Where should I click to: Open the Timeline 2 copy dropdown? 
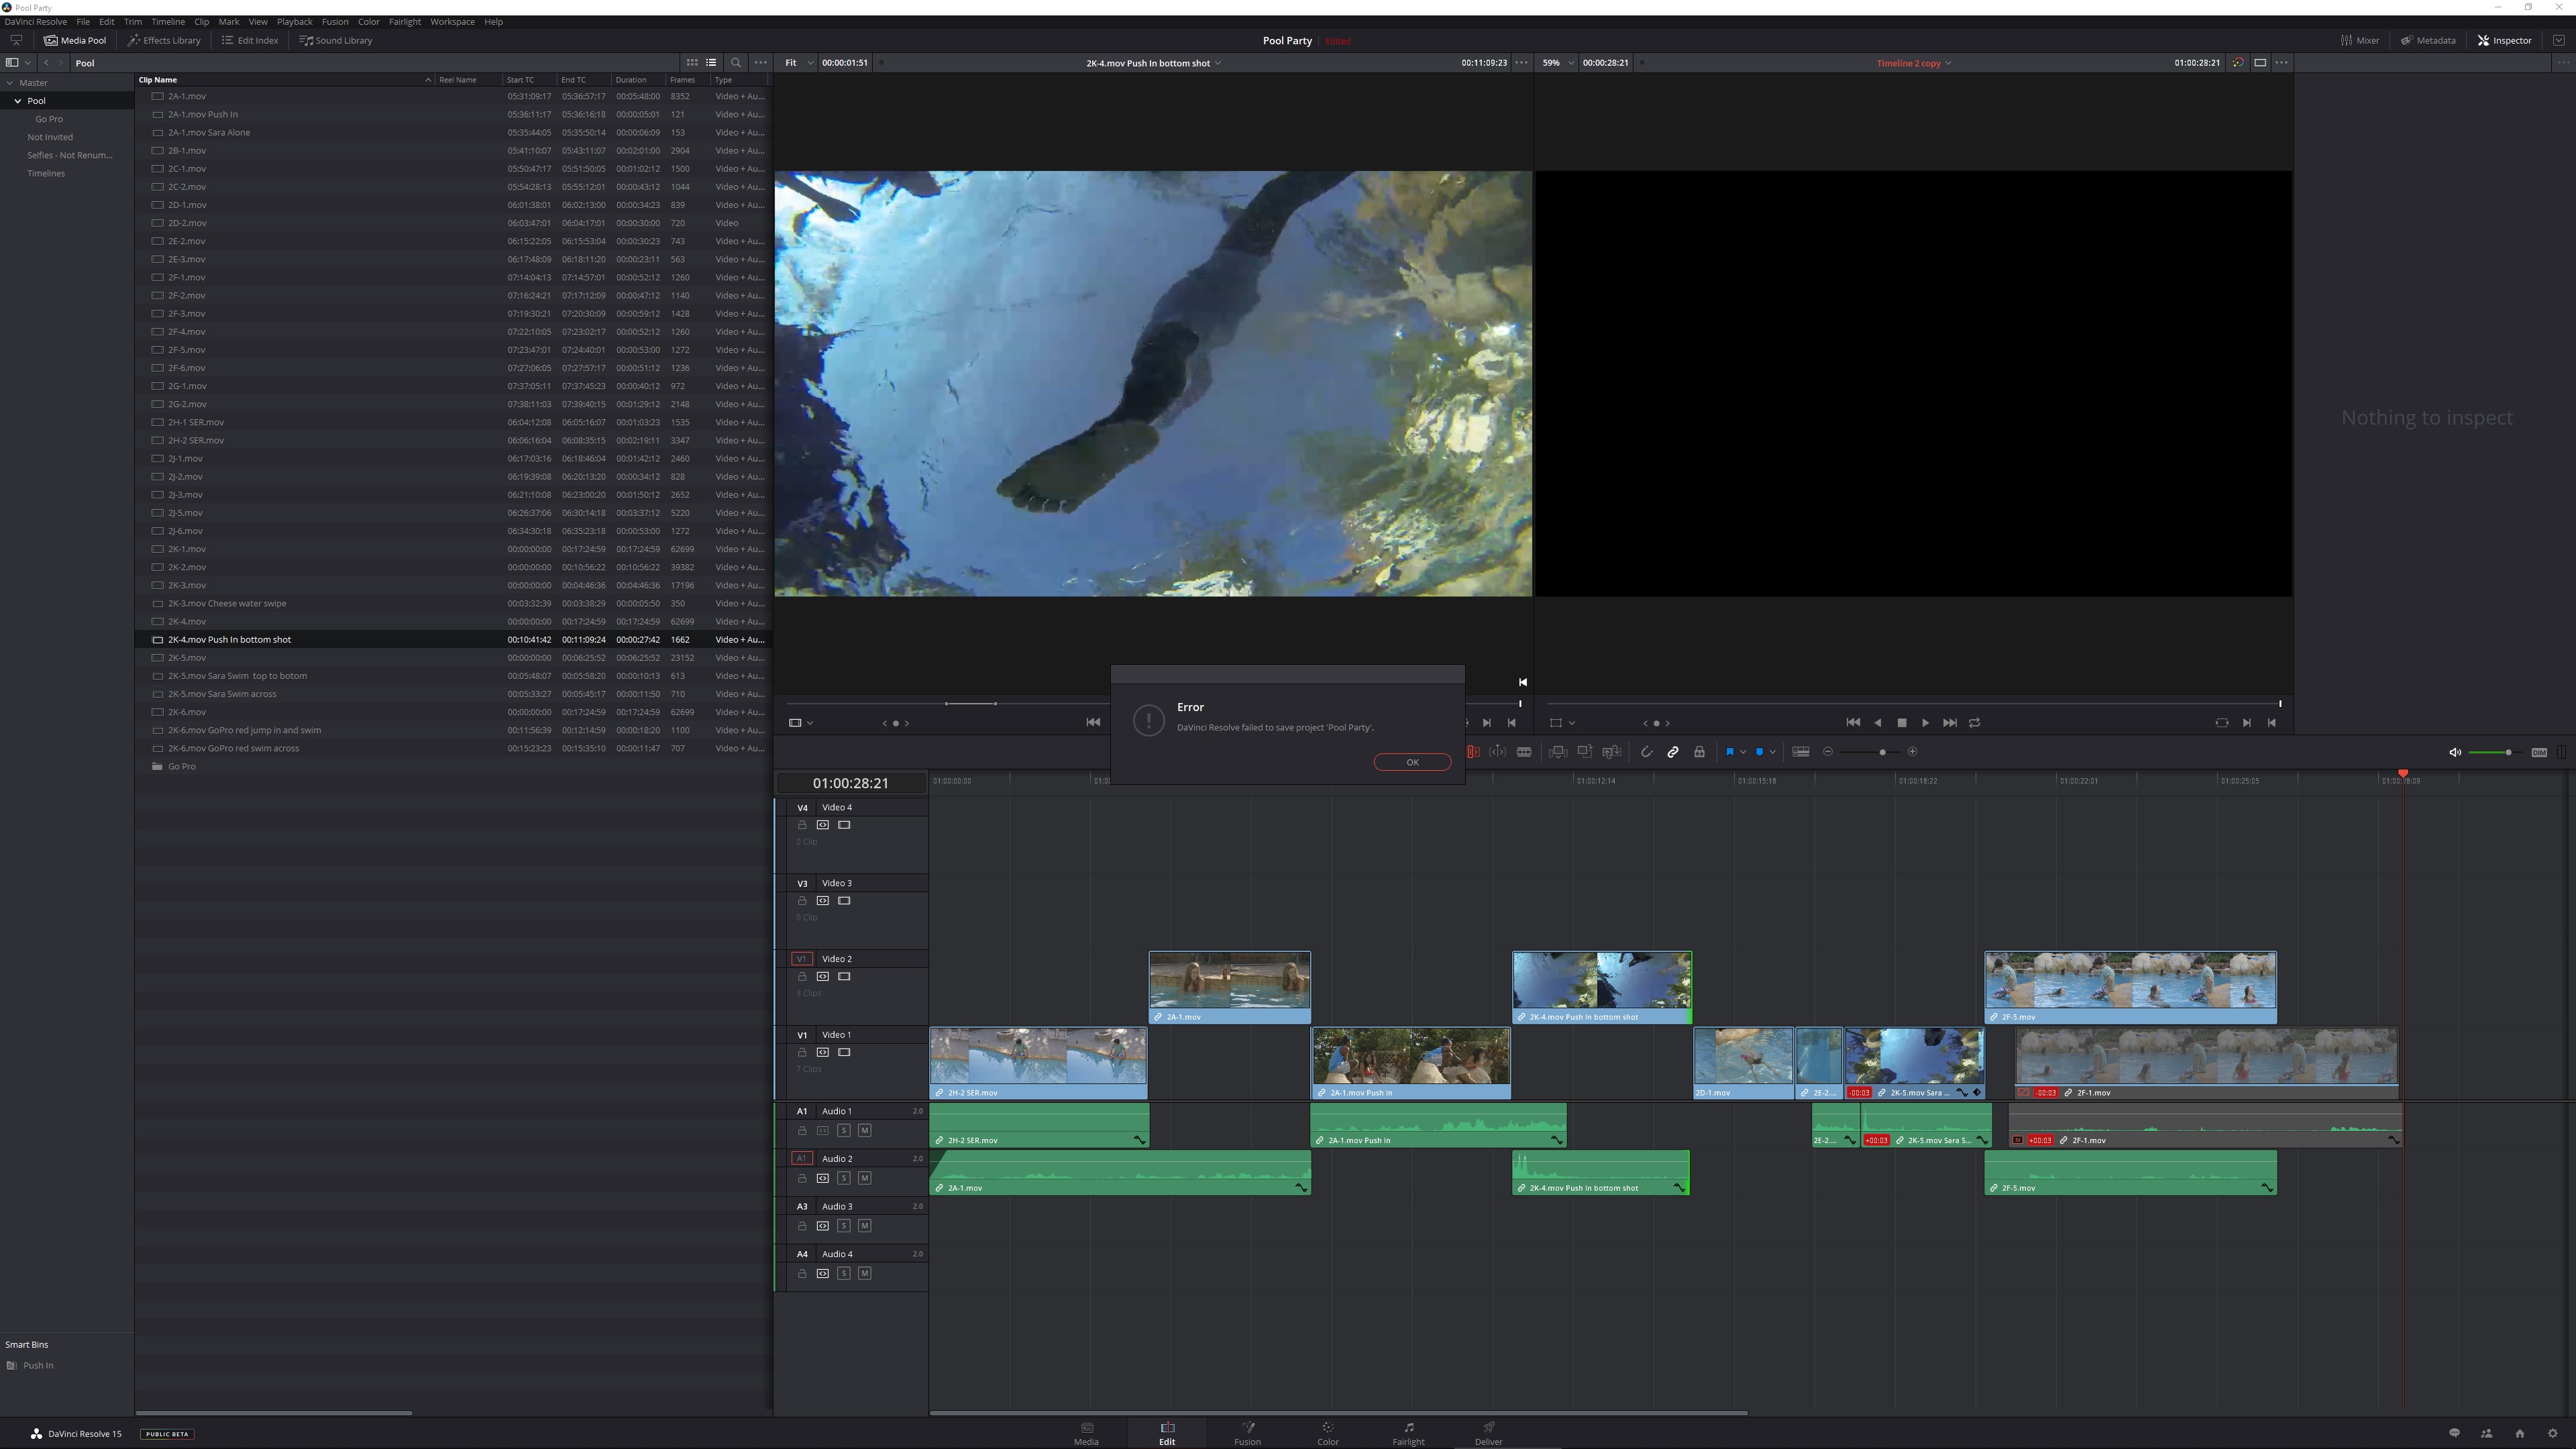coord(1913,63)
